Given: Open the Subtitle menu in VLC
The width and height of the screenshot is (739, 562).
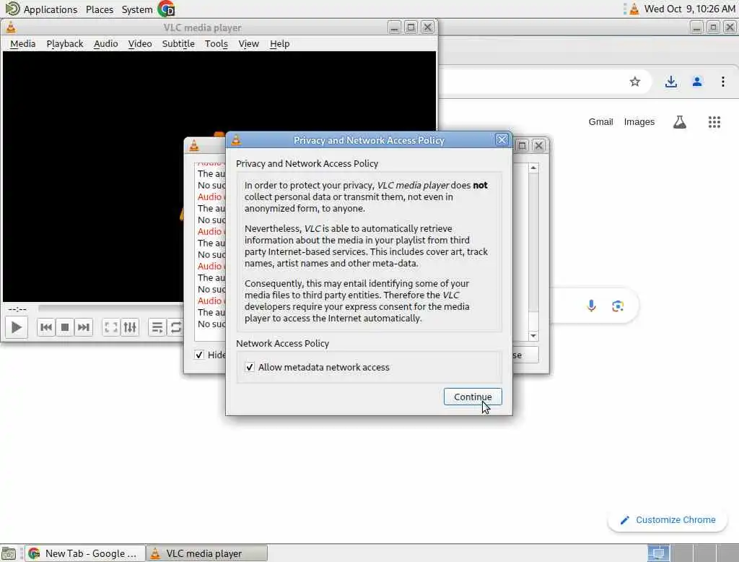Looking at the screenshot, I should (x=178, y=43).
